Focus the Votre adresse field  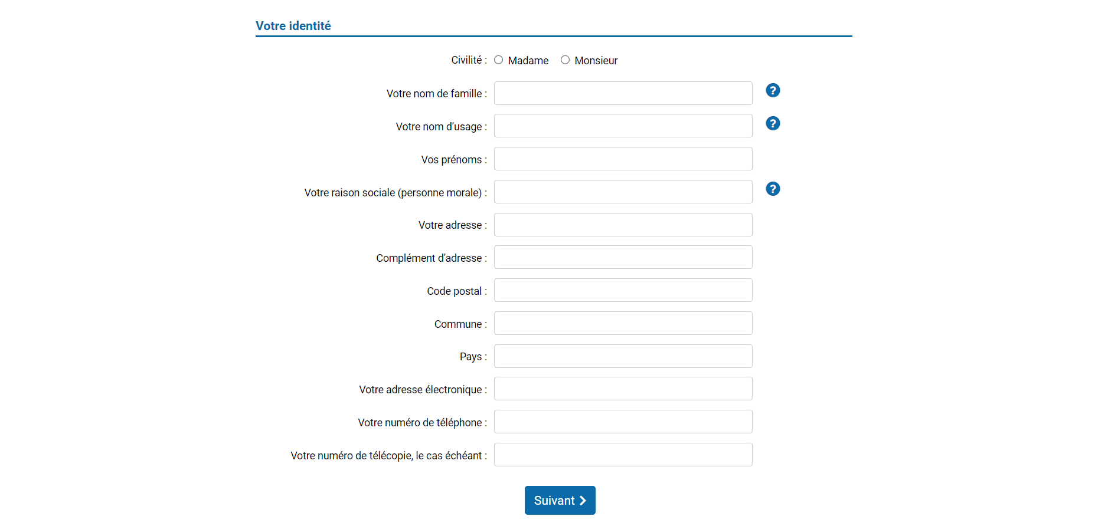[623, 225]
